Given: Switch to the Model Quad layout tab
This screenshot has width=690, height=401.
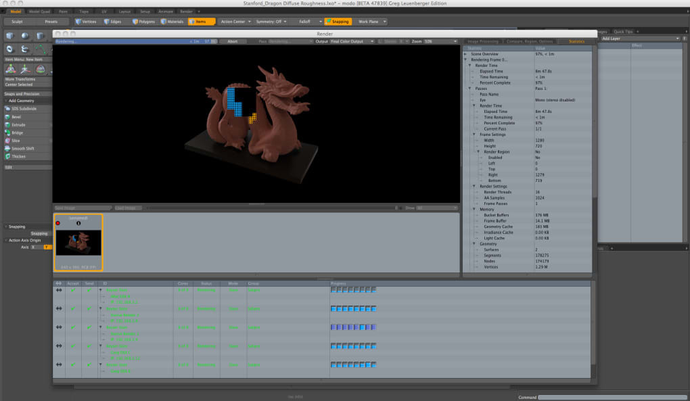Looking at the screenshot, I should [39, 11].
